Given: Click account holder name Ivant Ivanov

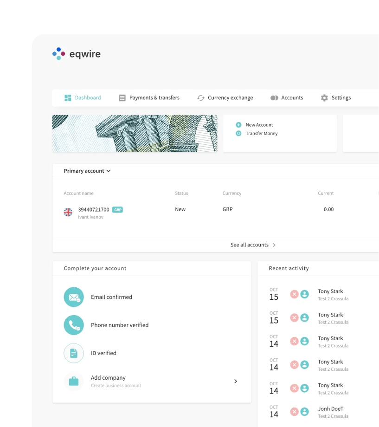Looking at the screenshot, I should (90, 217).
